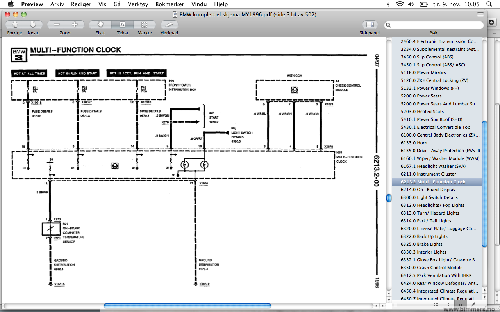
Task: Grab the sidebar width handle at bottom left
Action: tap(395, 304)
